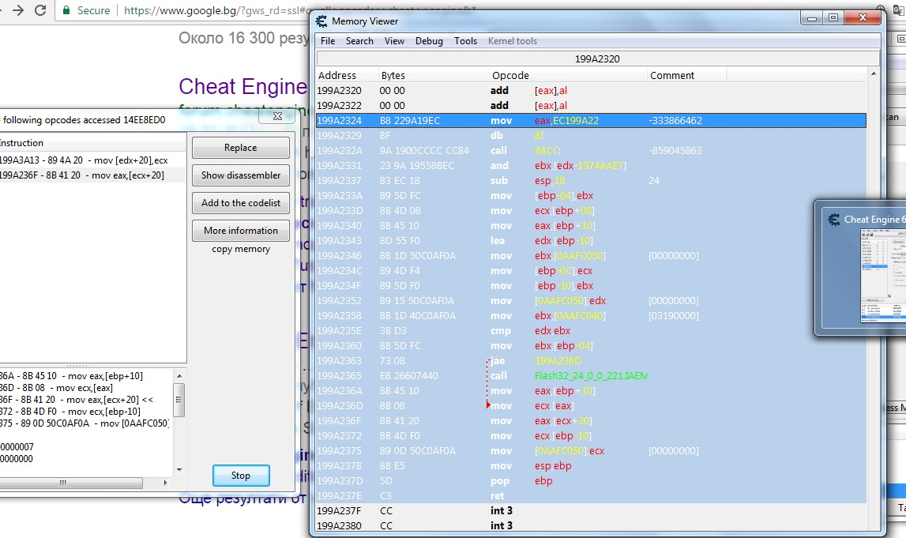This screenshot has height=538, width=906.
Task: Click the browser forward arrow
Action: tap(17, 11)
